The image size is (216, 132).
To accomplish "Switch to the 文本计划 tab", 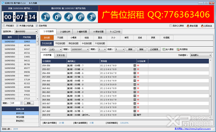I will point(60,55).
